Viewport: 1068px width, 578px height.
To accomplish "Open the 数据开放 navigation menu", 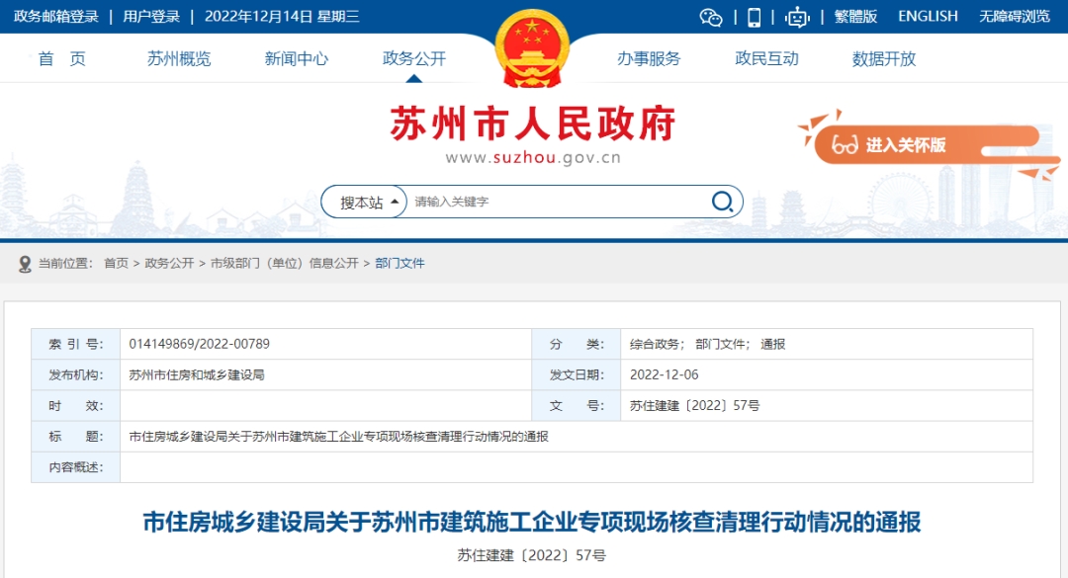I will (x=881, y=58).
